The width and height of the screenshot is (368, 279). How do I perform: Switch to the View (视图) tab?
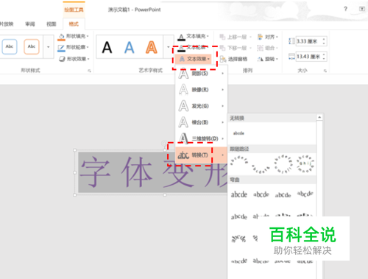(x=52, y=24)
